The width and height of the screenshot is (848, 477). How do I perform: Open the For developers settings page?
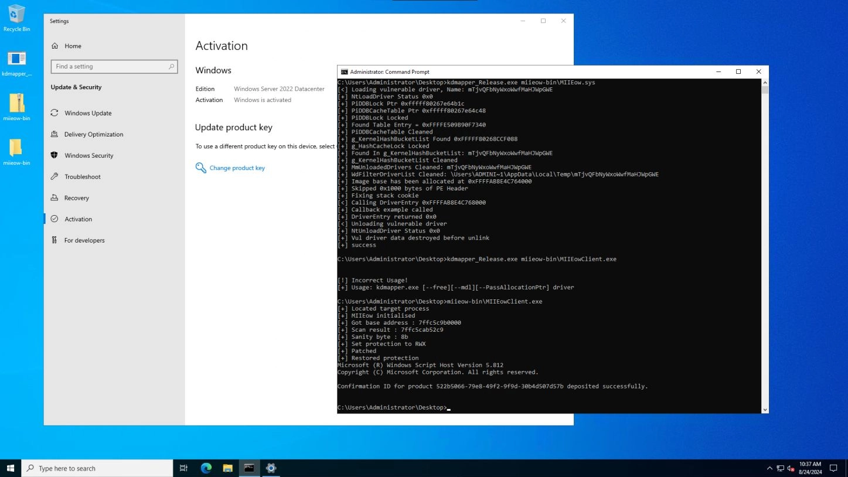point(83,240)
